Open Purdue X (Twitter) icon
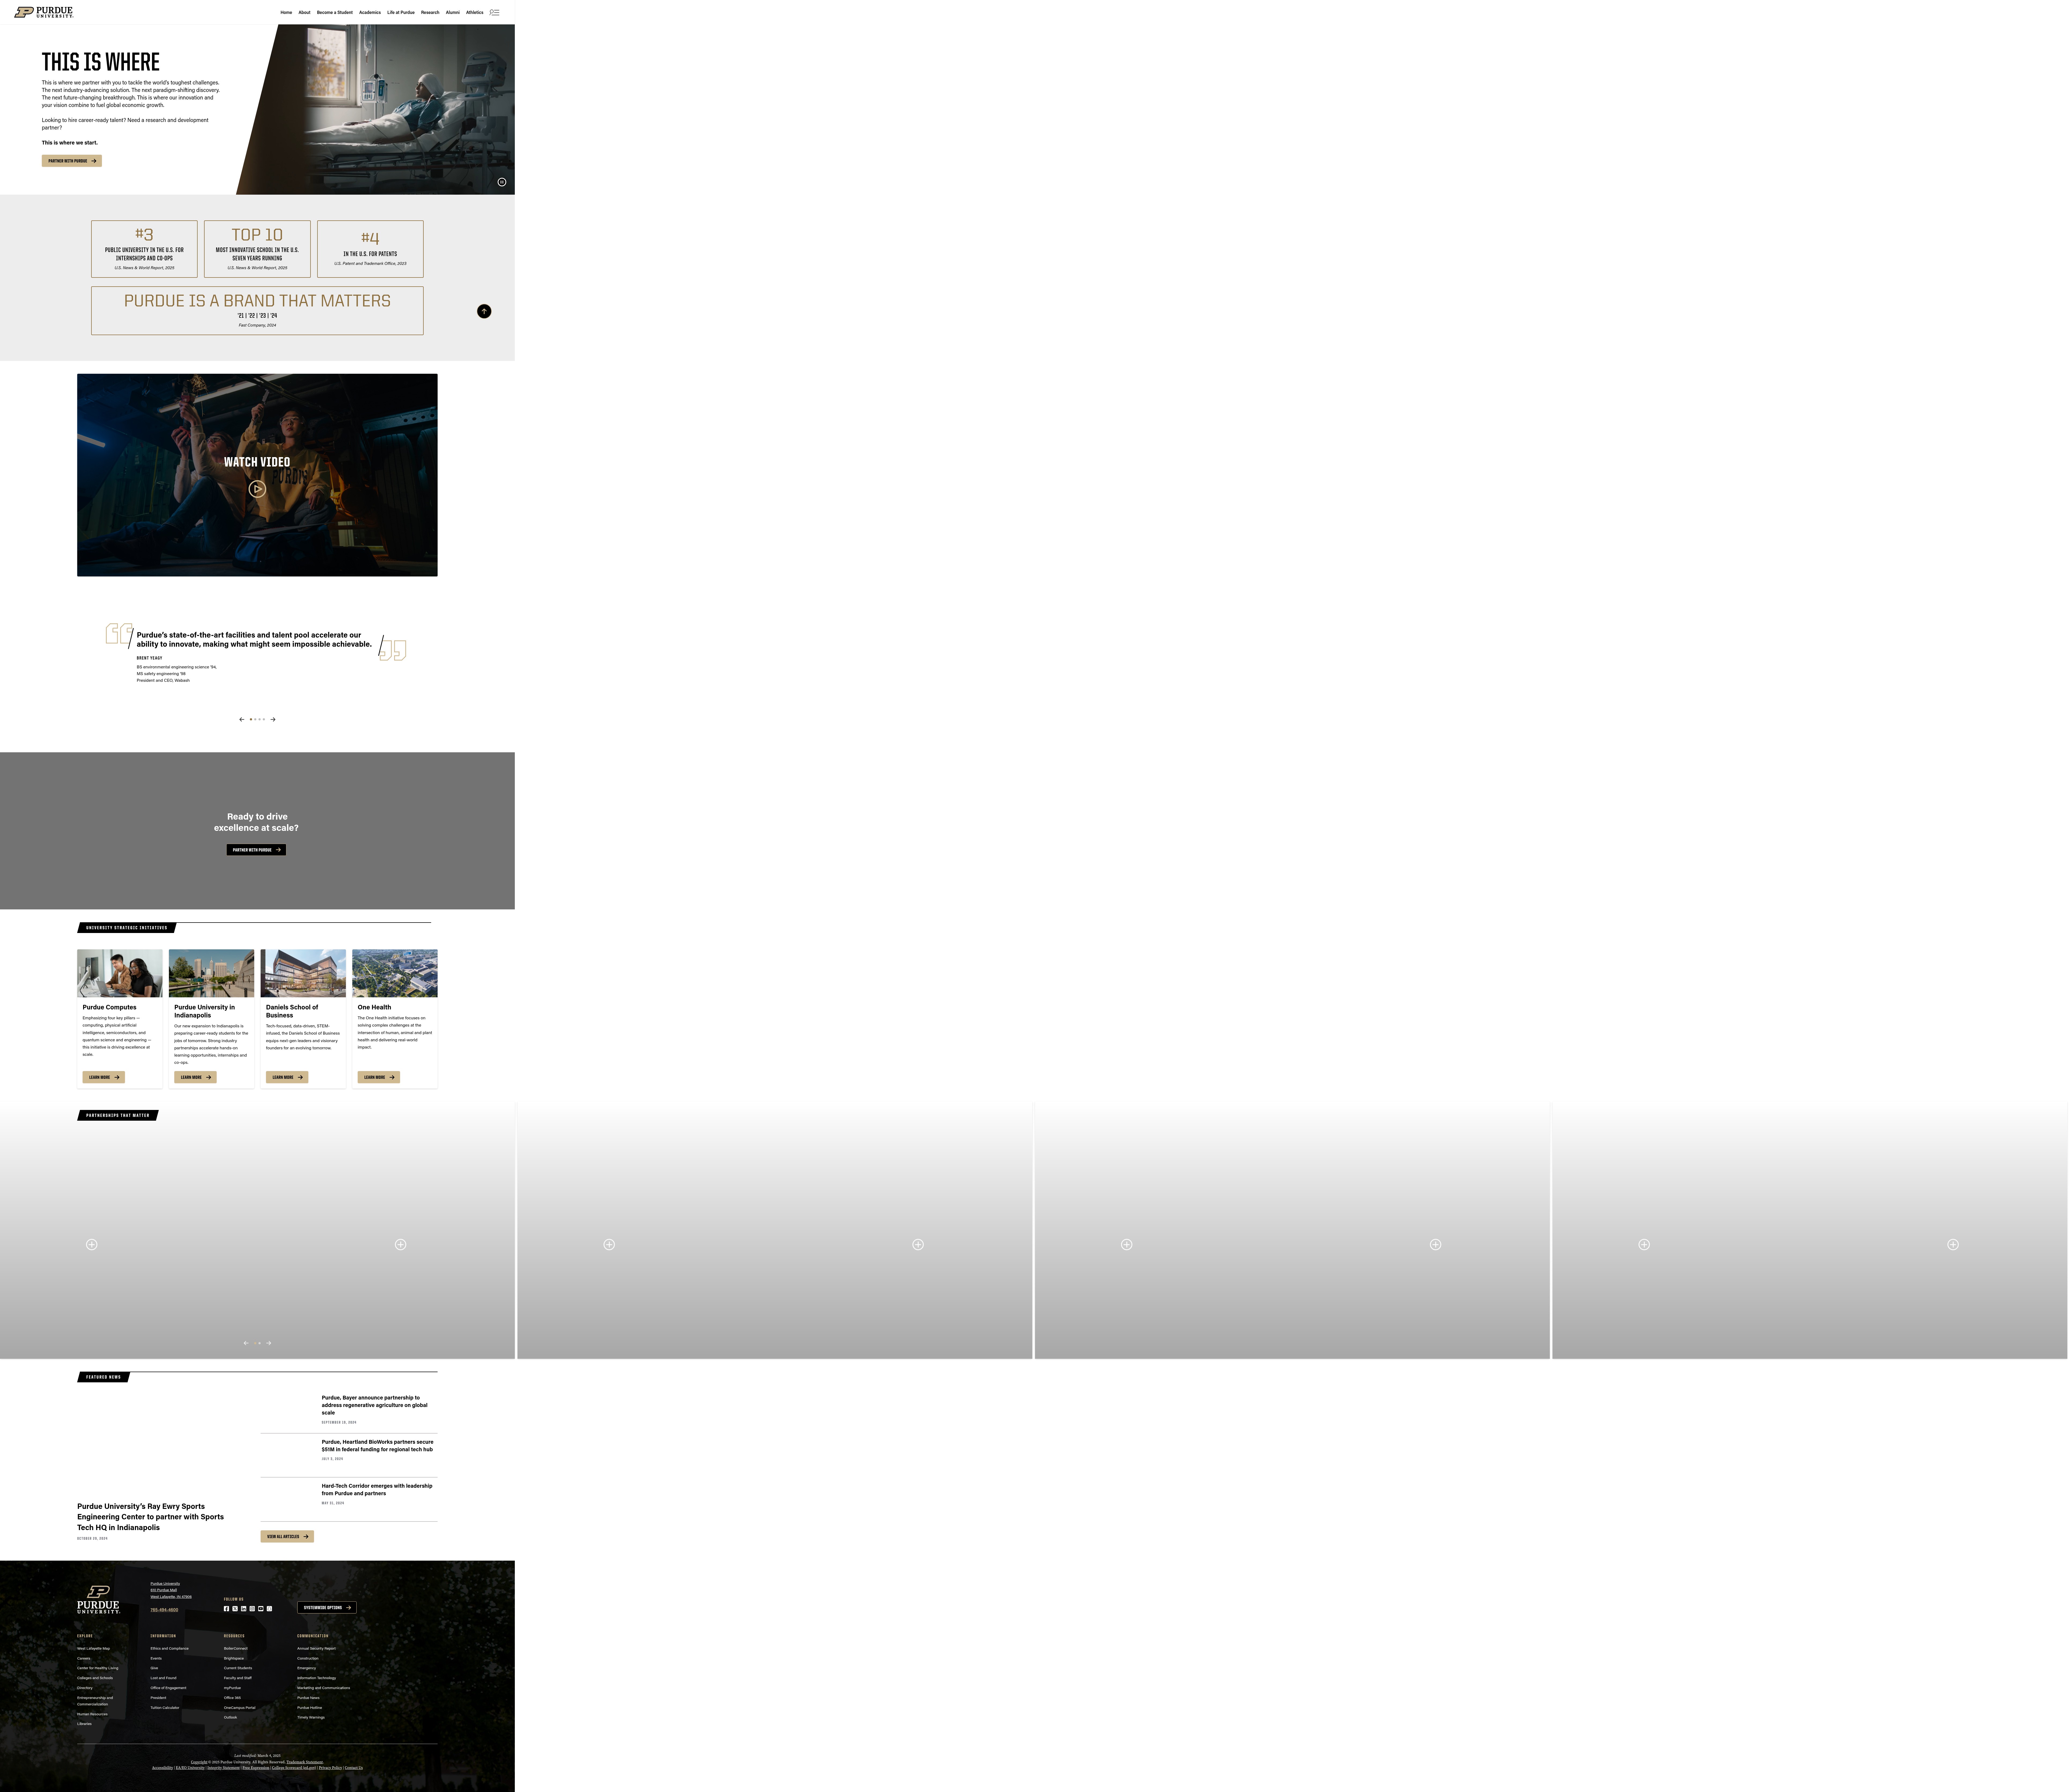 coord(235,1609)
